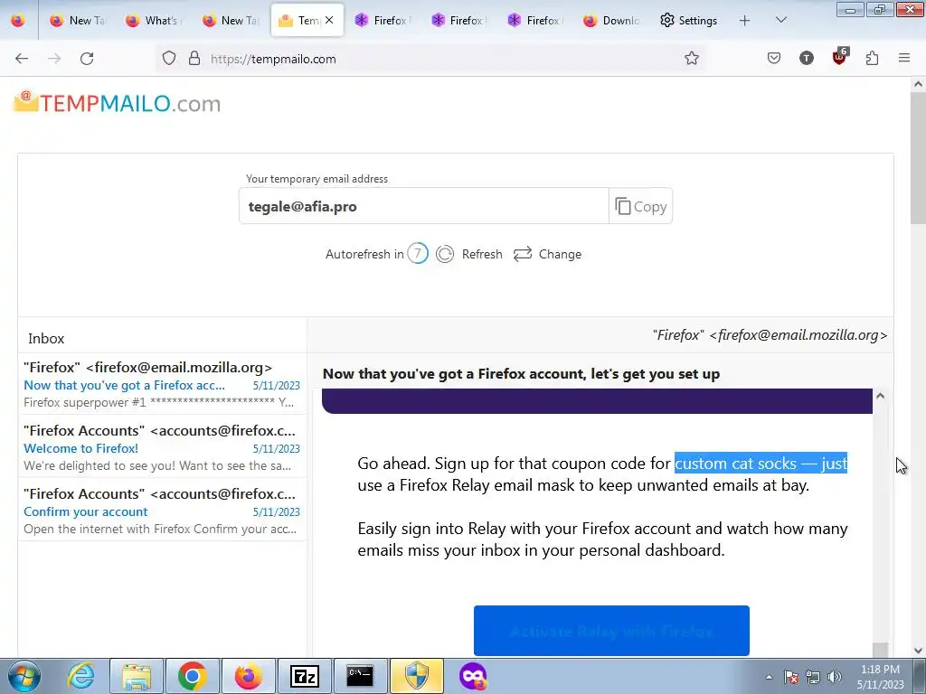Click the autorefresh countdown circle
Image resolution: width=926 pixels, height=694 pixels.
pos(418,254)
